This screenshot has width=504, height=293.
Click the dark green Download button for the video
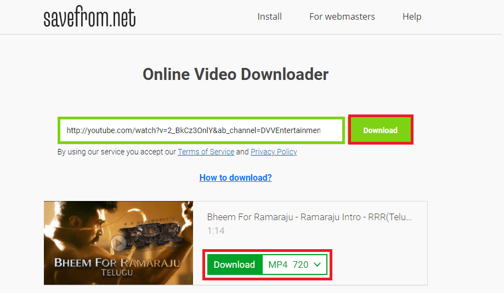click(235, 265)
